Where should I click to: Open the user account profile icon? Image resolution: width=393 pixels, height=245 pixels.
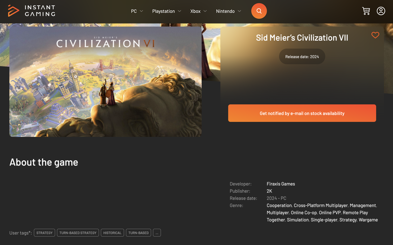pos(381,11)
